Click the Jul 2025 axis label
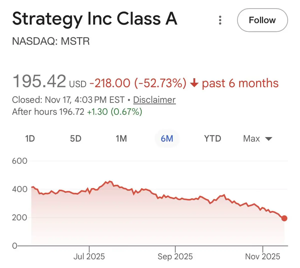Screen dimensions: 300x268 coord(89,256)
